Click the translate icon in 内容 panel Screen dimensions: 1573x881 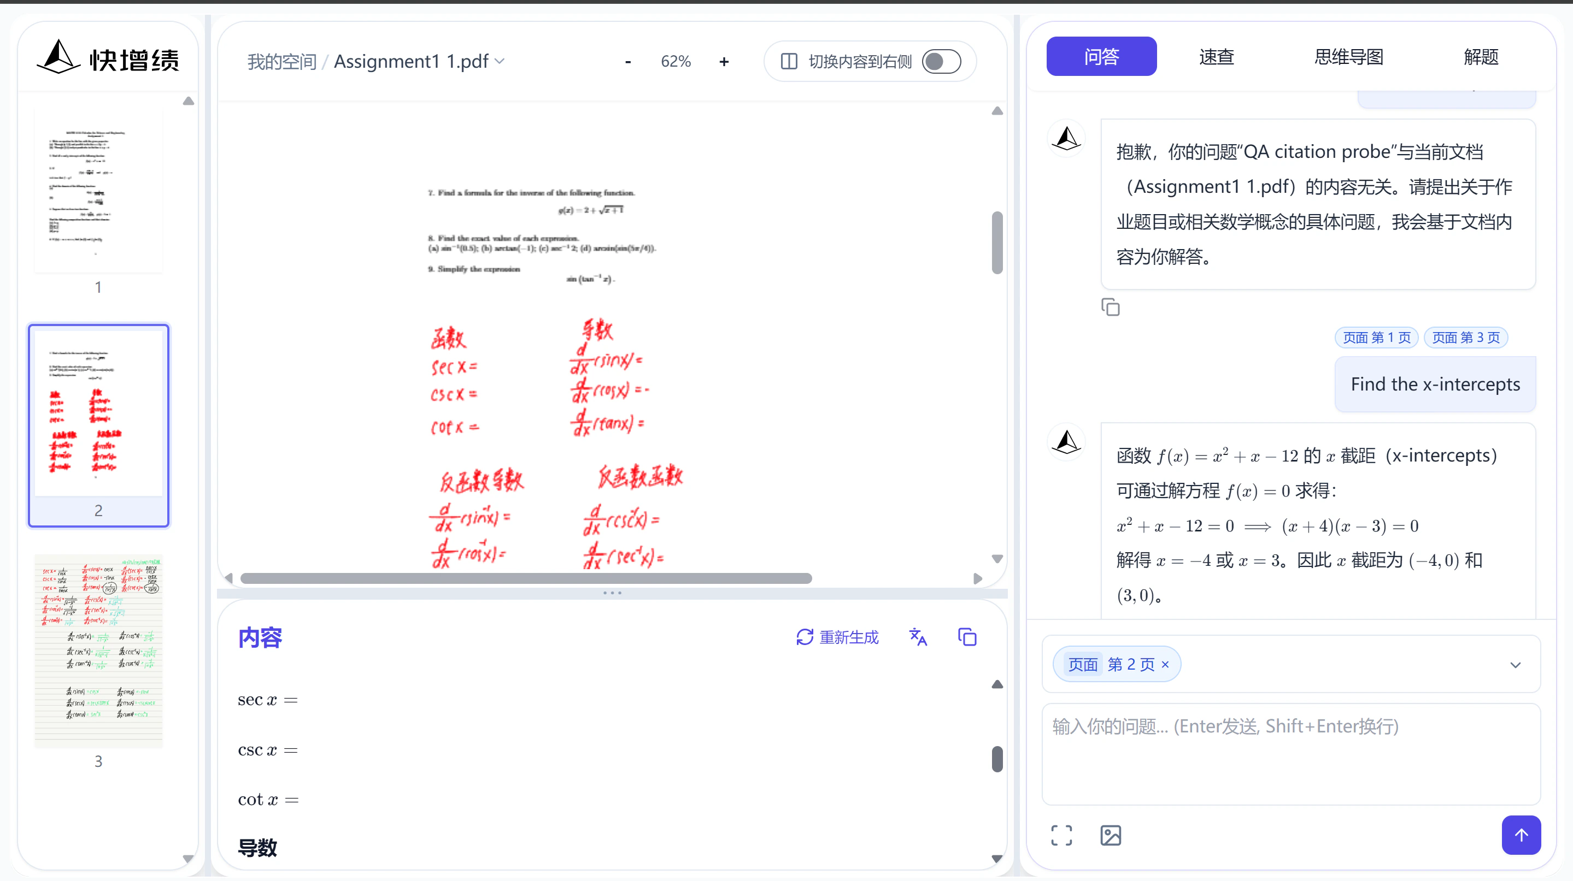tap(918, 637)
